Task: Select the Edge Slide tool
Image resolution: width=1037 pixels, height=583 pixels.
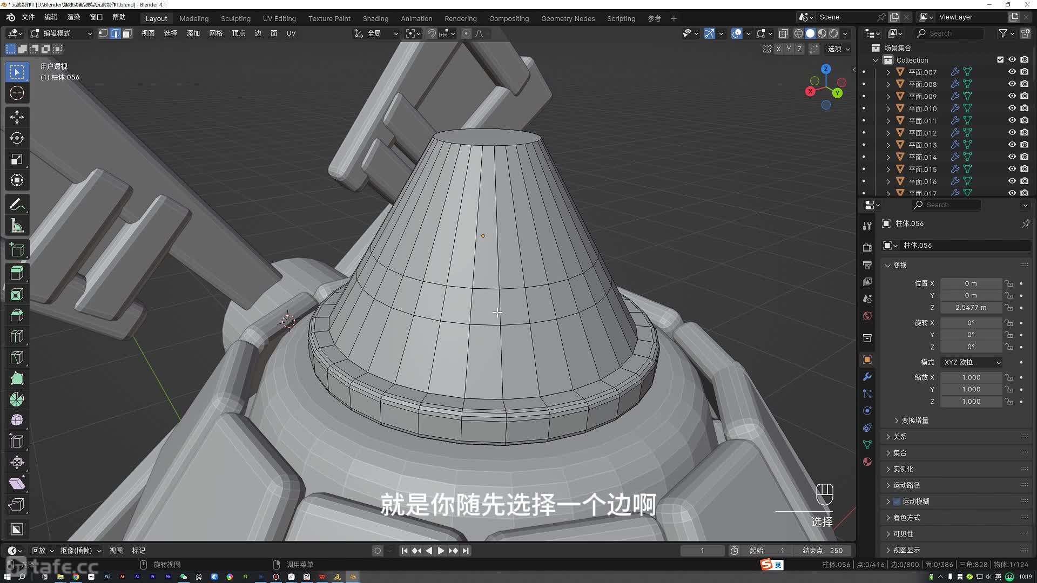Action: coord(17,442)
